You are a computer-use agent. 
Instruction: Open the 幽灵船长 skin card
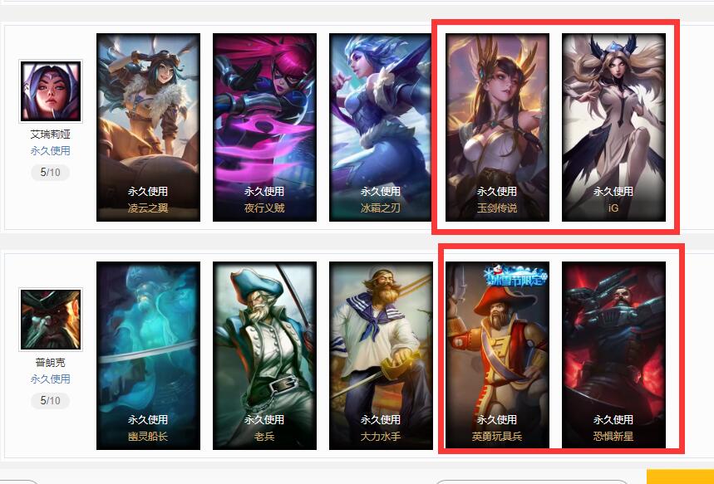[148, 355]
